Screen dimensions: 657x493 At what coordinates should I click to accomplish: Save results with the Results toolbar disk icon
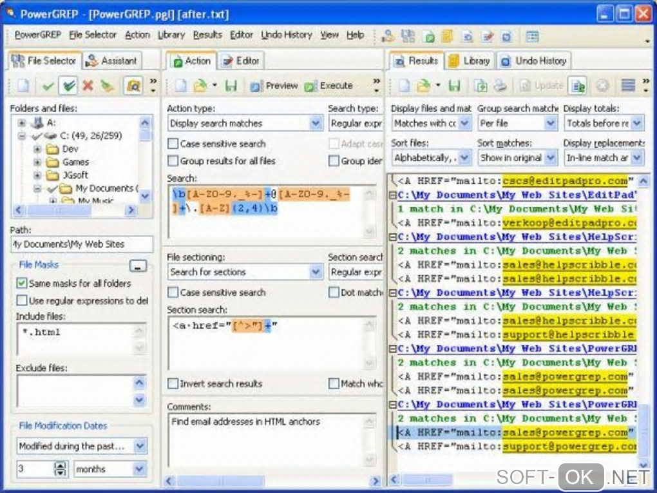pyautogui.click(x=455, y=86)
